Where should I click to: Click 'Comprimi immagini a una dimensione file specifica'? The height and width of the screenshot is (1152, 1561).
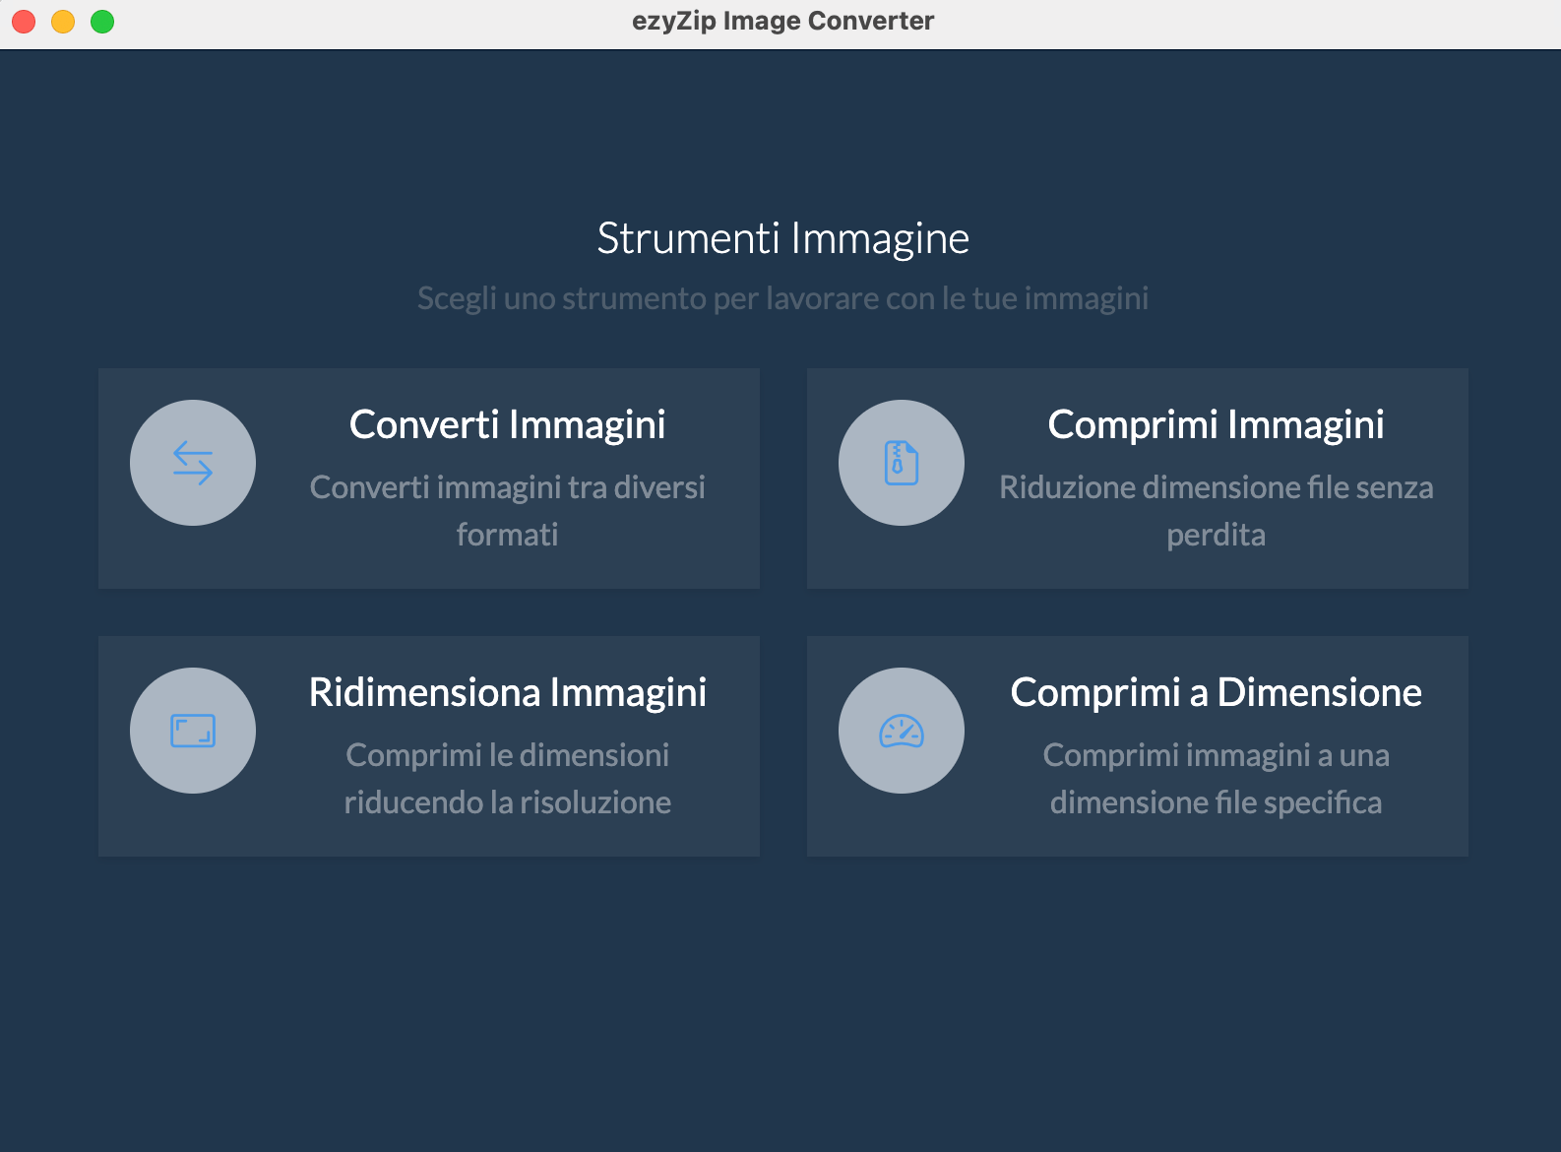tap(1216, 778)
